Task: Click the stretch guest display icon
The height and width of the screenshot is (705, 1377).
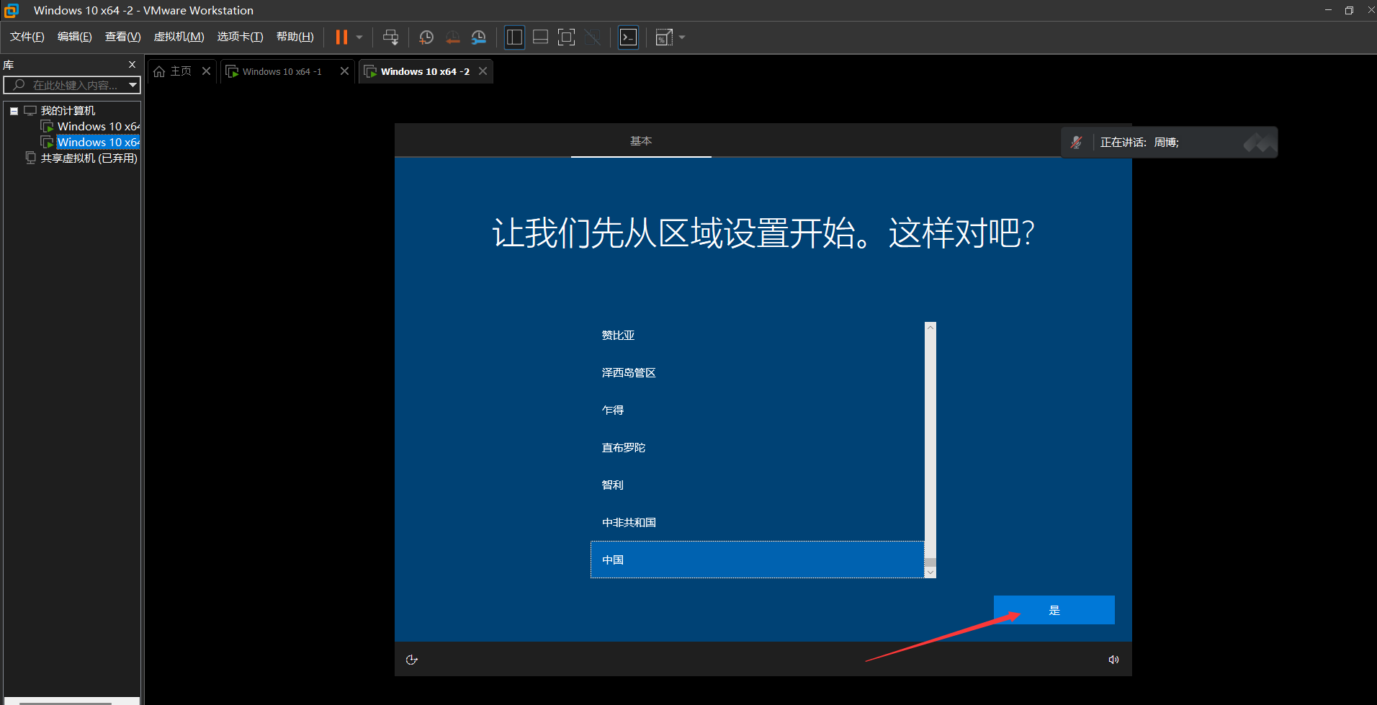Action: coord(664,37)
